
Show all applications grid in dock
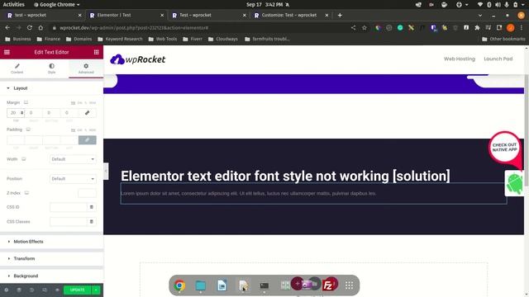point(349,285)
